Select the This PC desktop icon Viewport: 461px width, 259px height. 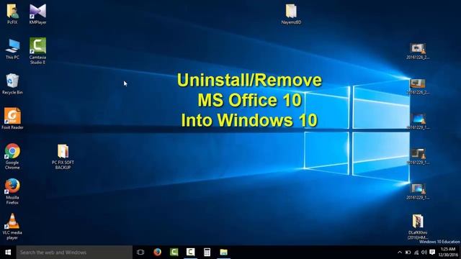12,49
